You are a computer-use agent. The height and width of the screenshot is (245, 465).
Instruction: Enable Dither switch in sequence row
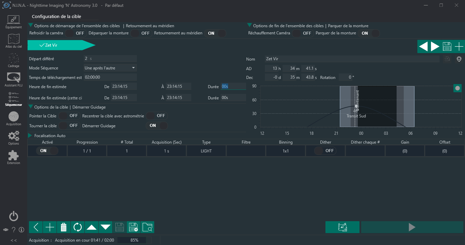325,151
